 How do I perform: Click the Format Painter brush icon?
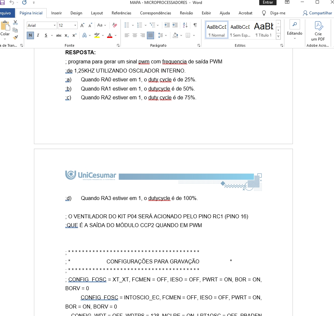15,37
